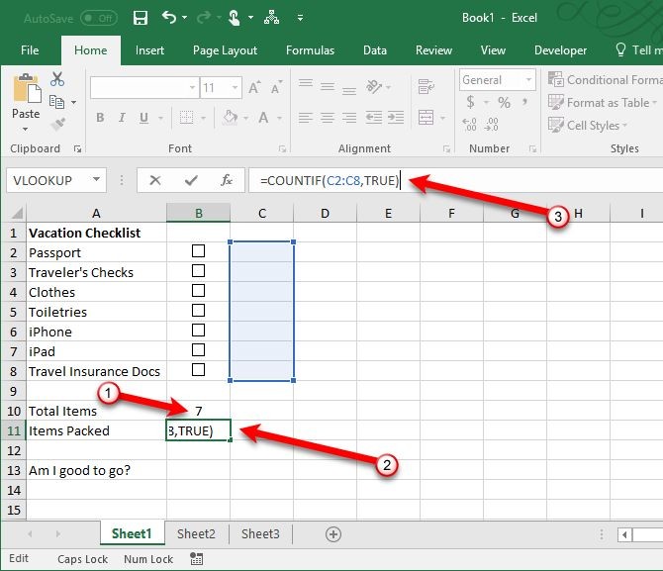The width and height of the screenshot is (663, 571).
Task: Customize Quick Access Toolbar dropdown
Action: coord(300,18)
